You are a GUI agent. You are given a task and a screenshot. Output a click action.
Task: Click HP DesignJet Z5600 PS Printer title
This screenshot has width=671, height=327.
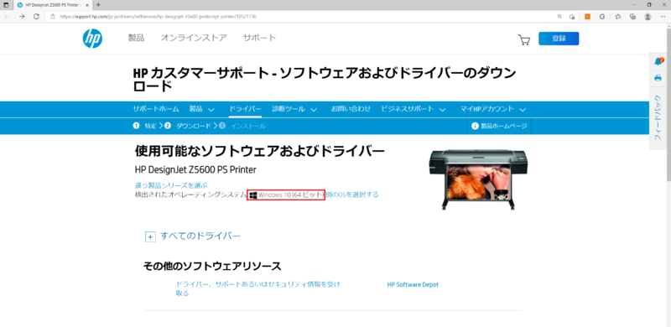coord(195,170)
